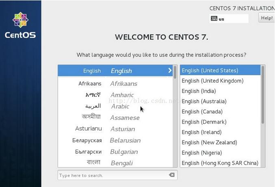Click the locale list scrollbar
Screen dimensions: 275x187
[x=263, y=116]
